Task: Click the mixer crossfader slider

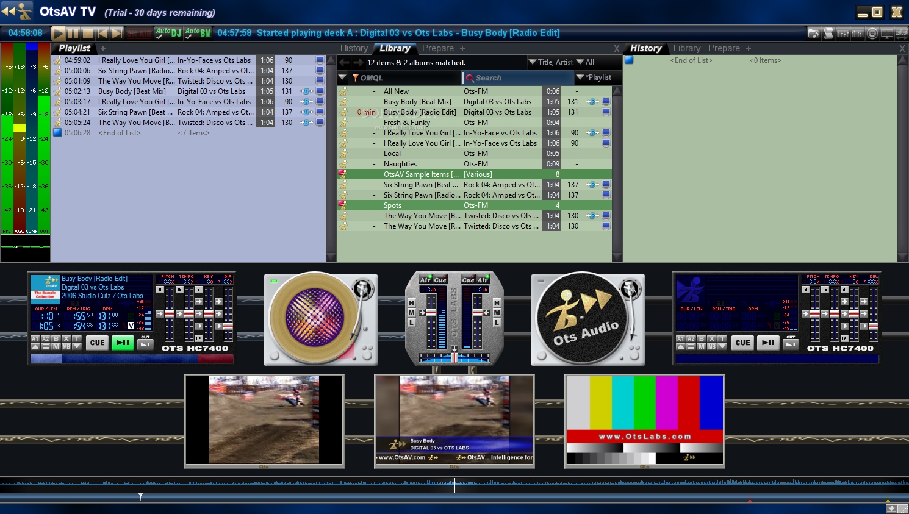Action: pos(454,357)
